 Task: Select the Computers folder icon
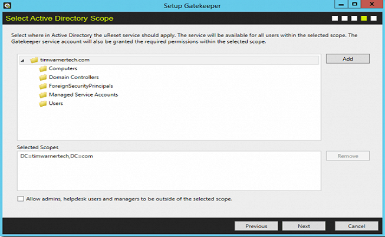[x=42, y=69]
